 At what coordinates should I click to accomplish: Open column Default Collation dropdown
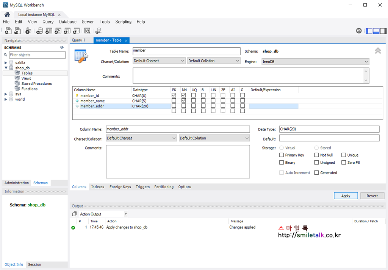(x=214, y=138)
